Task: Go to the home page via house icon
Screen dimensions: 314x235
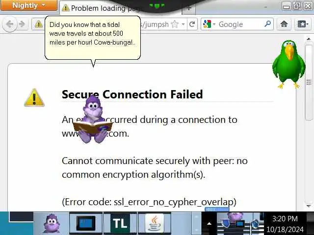Action: [x=284, y=24]
